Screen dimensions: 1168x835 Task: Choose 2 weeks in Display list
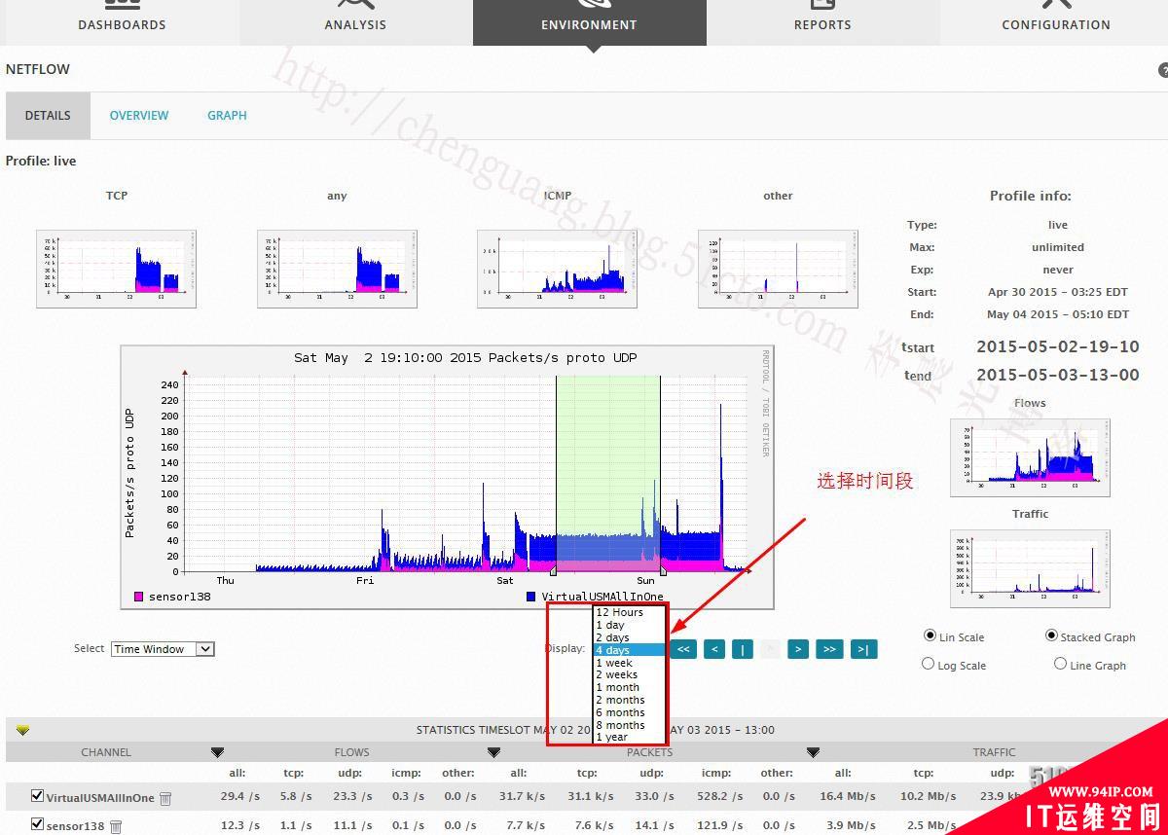point(630,674)
